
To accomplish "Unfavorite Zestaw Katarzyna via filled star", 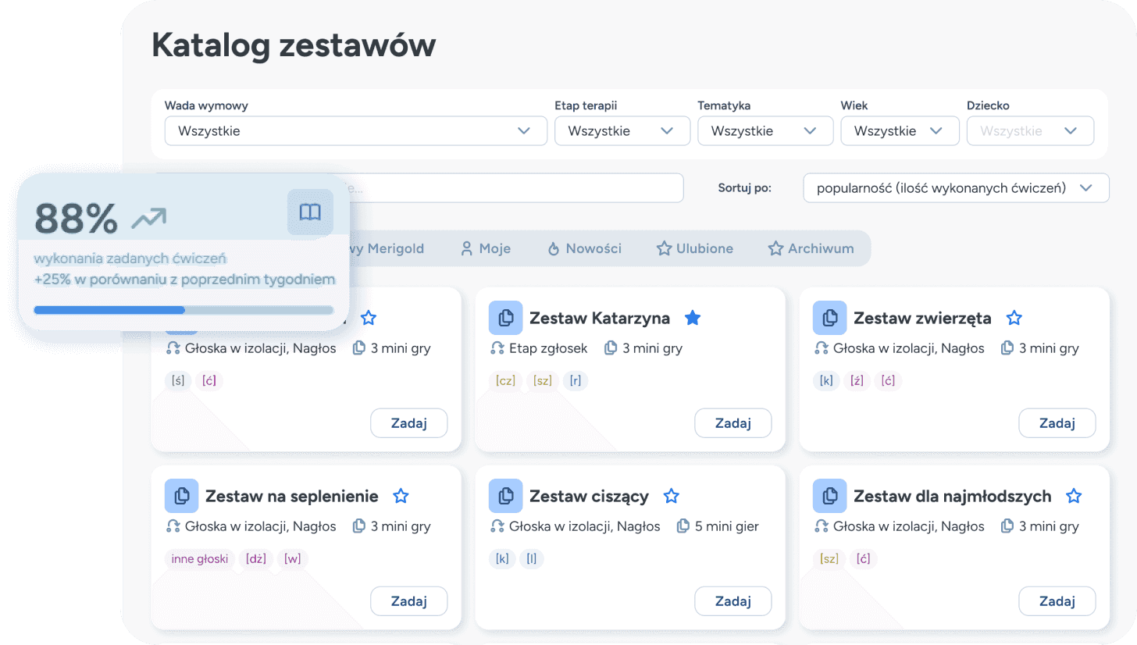I will 693,318.
